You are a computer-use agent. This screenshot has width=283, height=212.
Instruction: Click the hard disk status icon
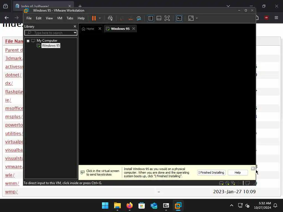(x=221, y=183)
